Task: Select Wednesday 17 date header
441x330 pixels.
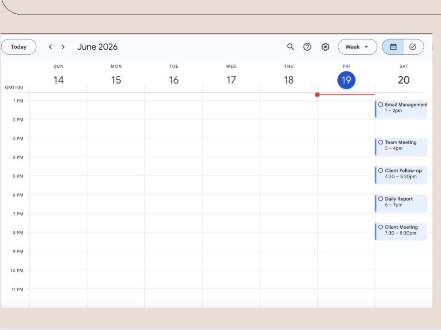Action: click(x=231, y=80)
